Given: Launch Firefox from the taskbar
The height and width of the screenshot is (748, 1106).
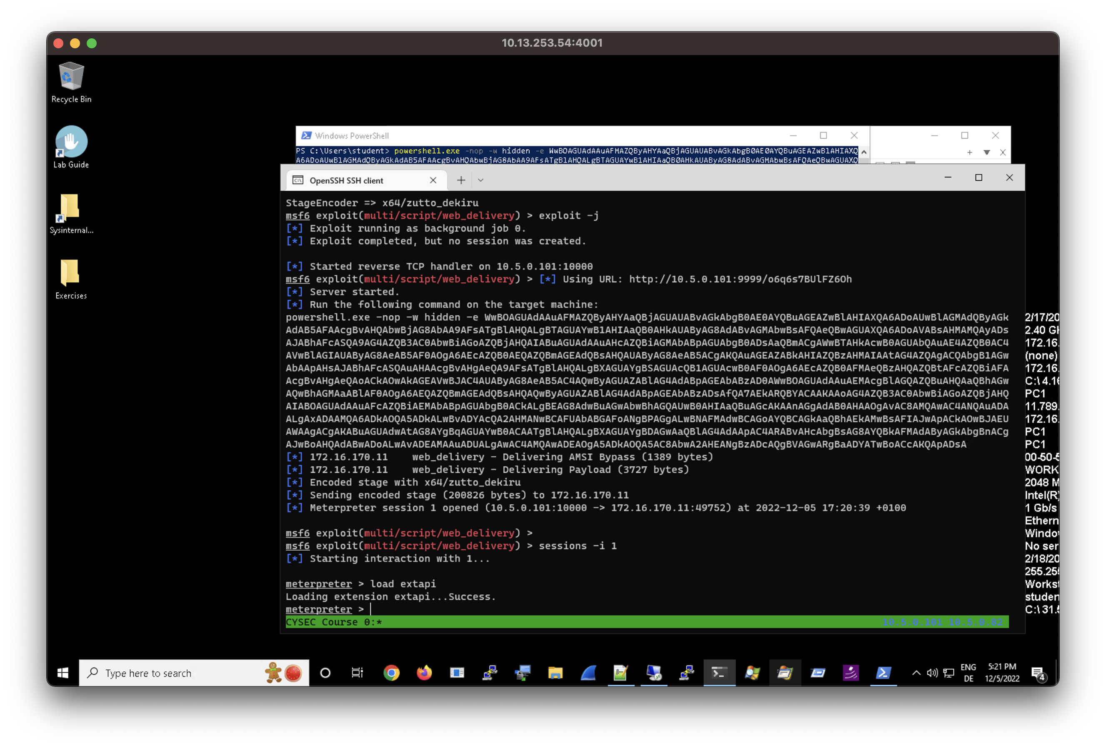Looking at the screenshot, I should tap(424, 673).
